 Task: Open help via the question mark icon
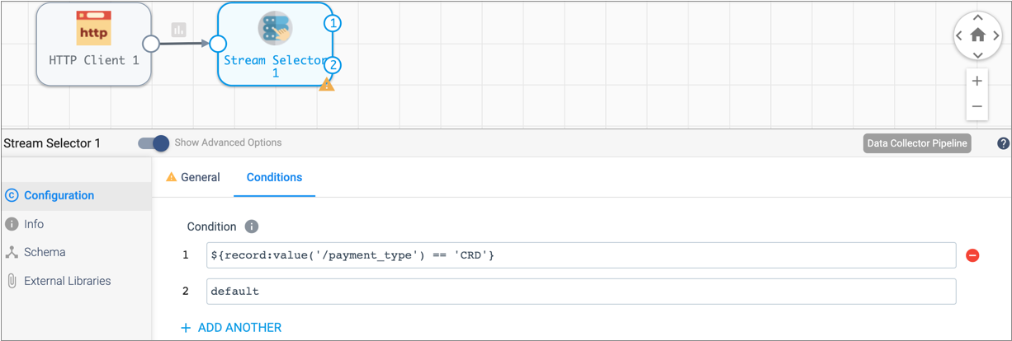coord(1003,143)
